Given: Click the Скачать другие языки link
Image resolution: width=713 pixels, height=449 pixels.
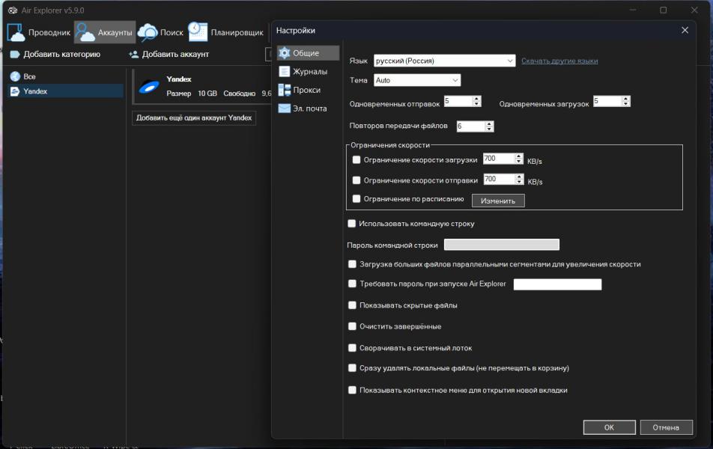Looking at the screenshot, I should coord(559,61).
